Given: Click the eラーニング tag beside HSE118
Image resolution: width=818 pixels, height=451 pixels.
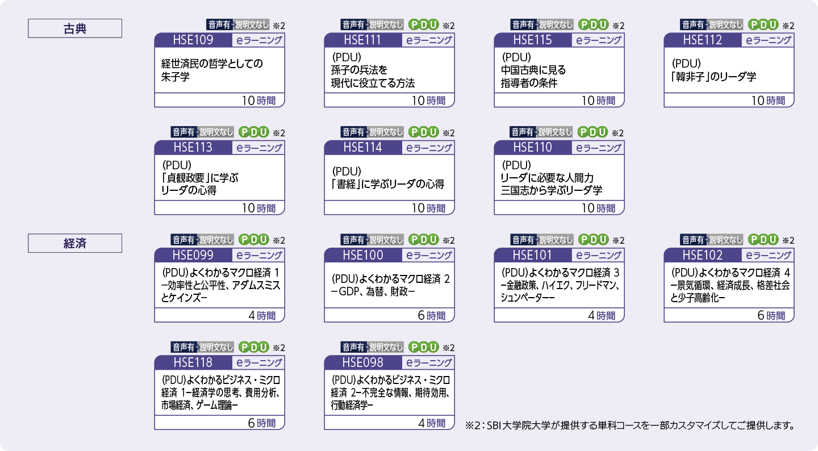Looking at the screenshot, I should tap(259, 363).
